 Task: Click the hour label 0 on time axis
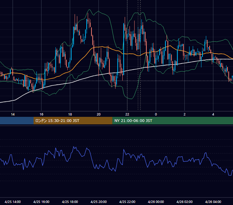click(x=156, y=114)
